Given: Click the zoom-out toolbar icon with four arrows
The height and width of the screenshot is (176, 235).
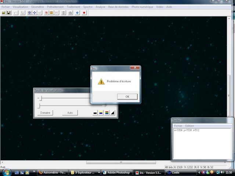Looking at the screenshot, I should pyautogui.click(x=35, y=13).
